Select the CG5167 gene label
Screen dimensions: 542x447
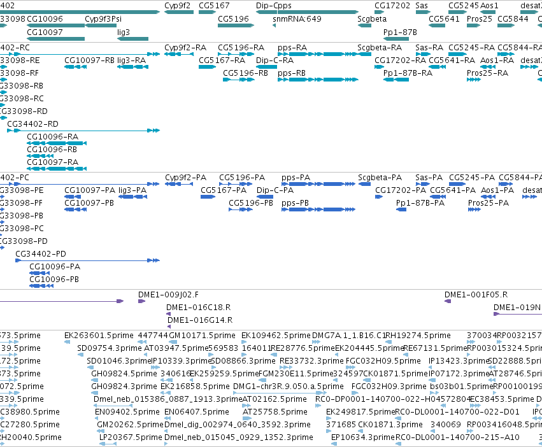pos(214,6)
